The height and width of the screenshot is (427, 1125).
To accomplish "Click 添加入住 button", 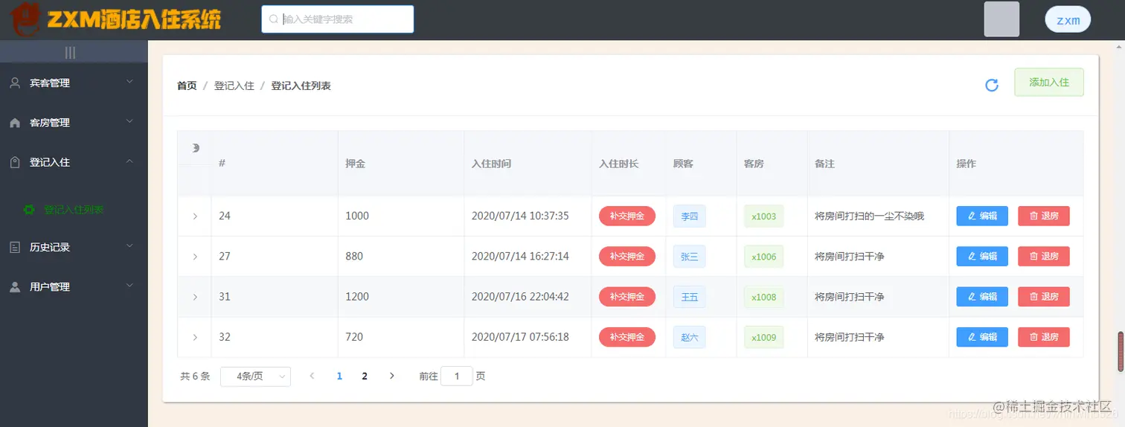I will coord(1049,83).
